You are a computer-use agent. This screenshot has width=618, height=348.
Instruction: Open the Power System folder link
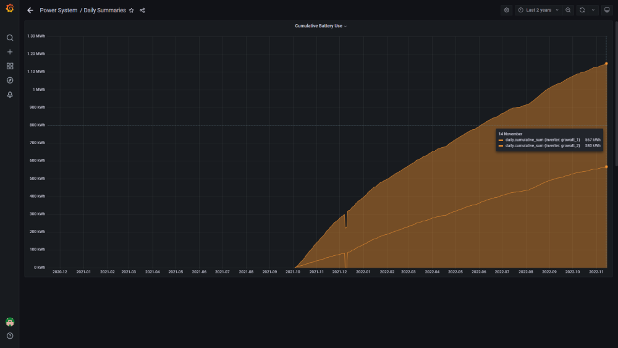[x=58, y=11]
